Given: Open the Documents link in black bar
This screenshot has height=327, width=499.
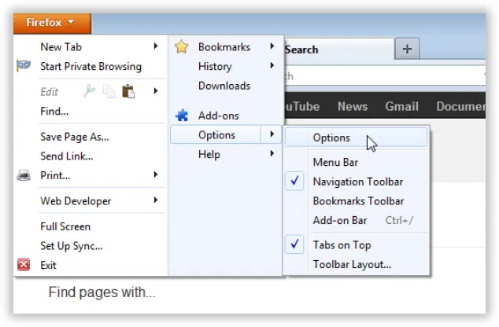Looking at the screenshot, I should [x=460, y=106].
